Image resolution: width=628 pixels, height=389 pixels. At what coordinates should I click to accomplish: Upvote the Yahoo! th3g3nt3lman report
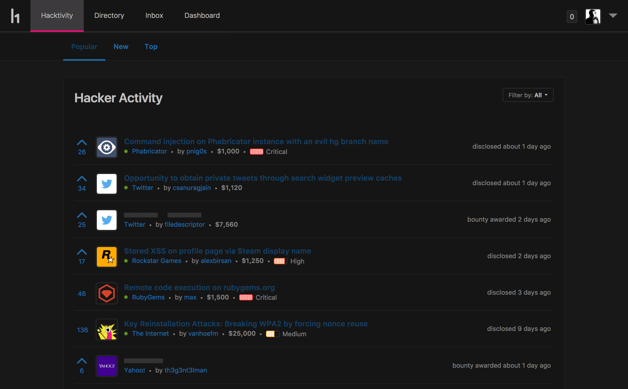[82, 361]
